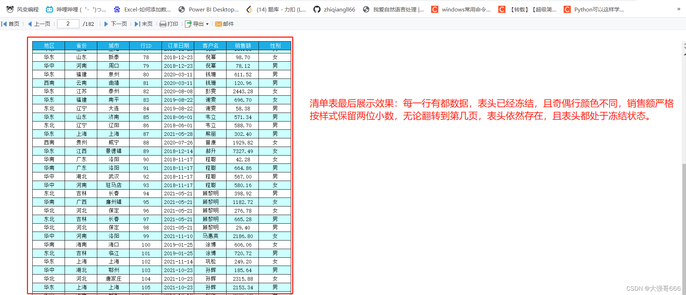Click the page number input field
This screenshot has width=686, height=295.
[68, 24]
